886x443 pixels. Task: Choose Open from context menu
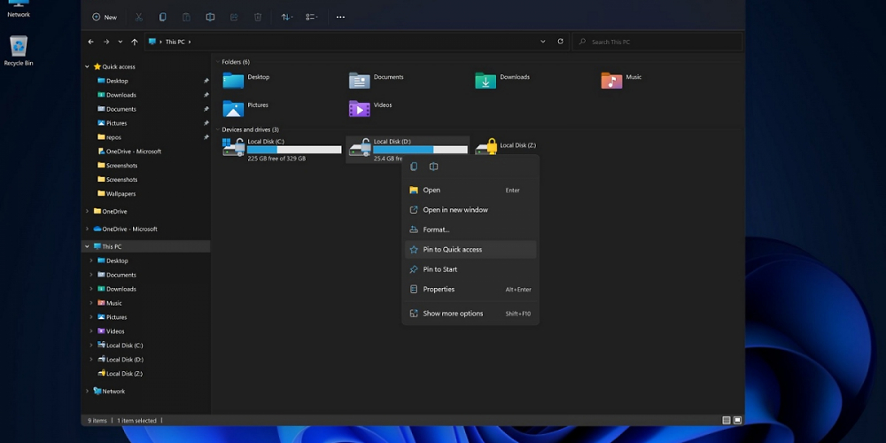click(x=470, y=190)
